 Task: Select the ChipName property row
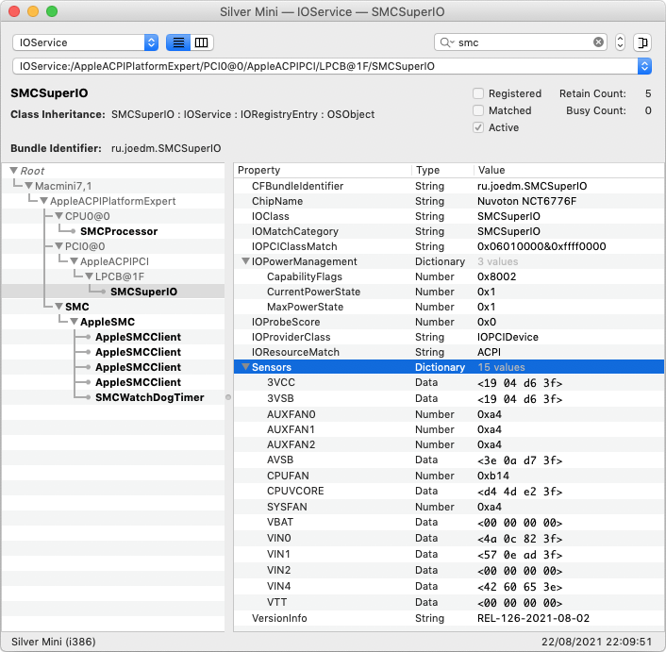point(448,201)
